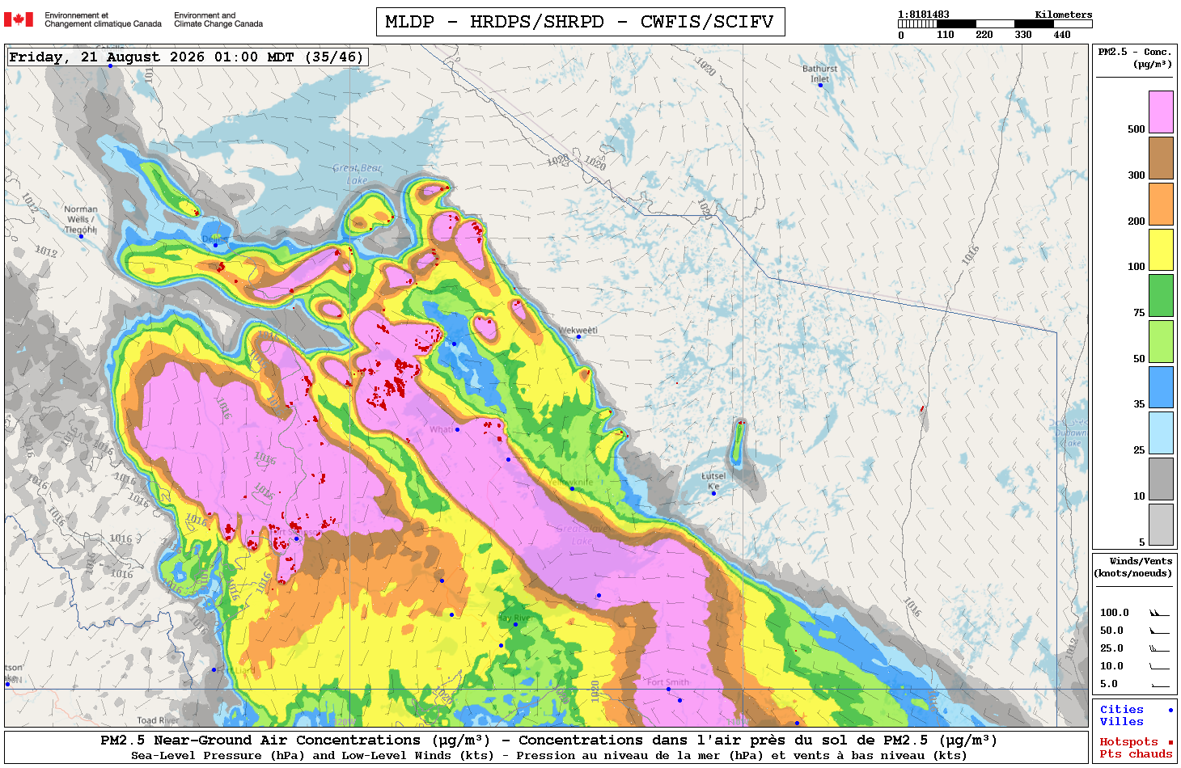Pick the pink above-500 legend swatch
The image size is (1181, 768).
point(1161,112)
